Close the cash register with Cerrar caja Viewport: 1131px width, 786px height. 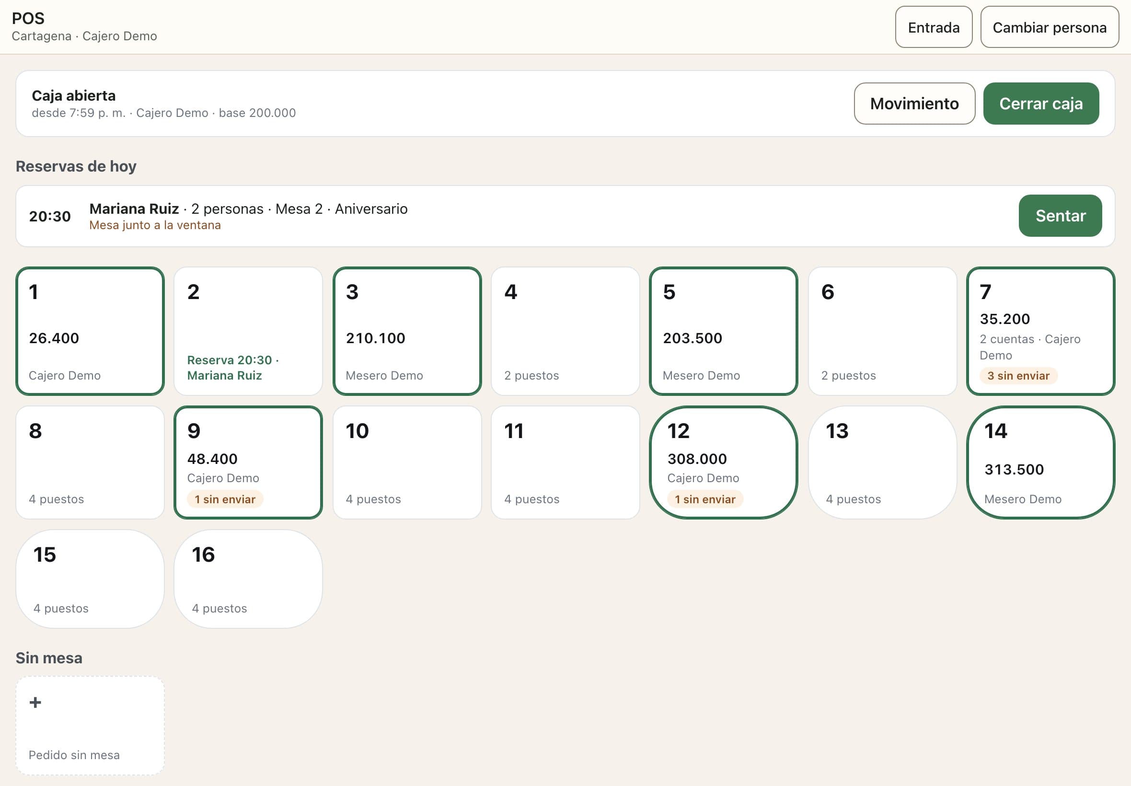tap(1041, 104)
